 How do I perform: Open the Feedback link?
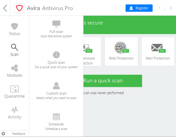[x=19, y=133]
